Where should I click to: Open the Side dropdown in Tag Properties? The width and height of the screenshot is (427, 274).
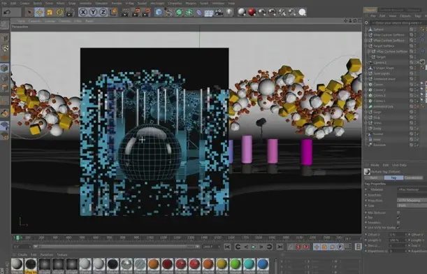(x=412, y=206)
